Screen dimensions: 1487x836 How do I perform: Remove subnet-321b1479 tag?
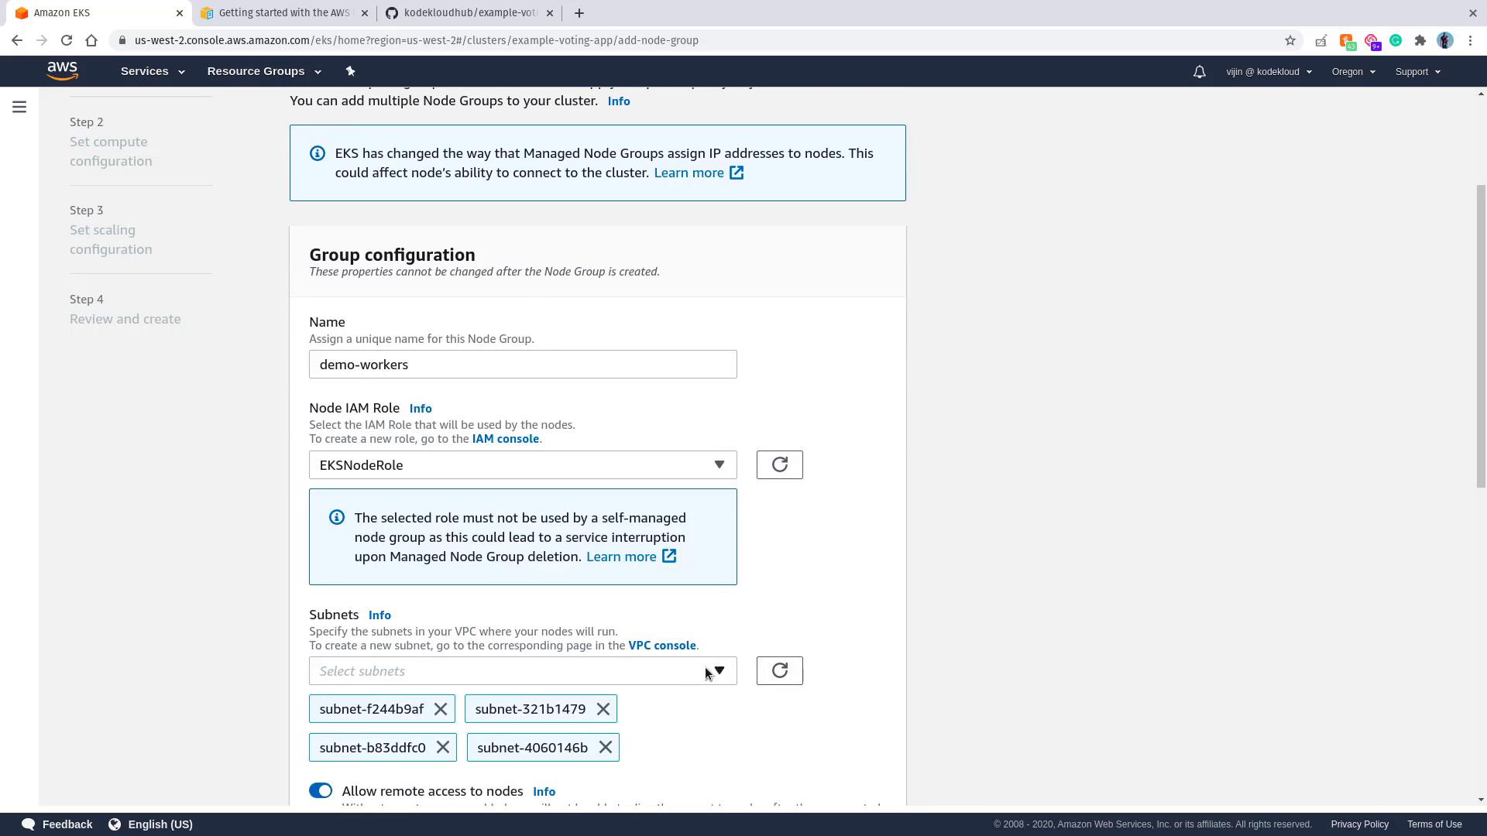click(603, 709)
